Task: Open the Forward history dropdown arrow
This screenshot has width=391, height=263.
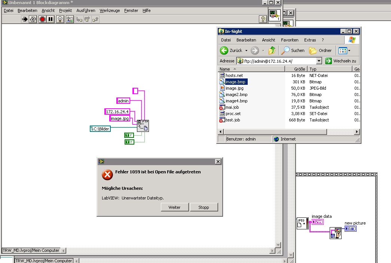Action: [x=263, y=50]
